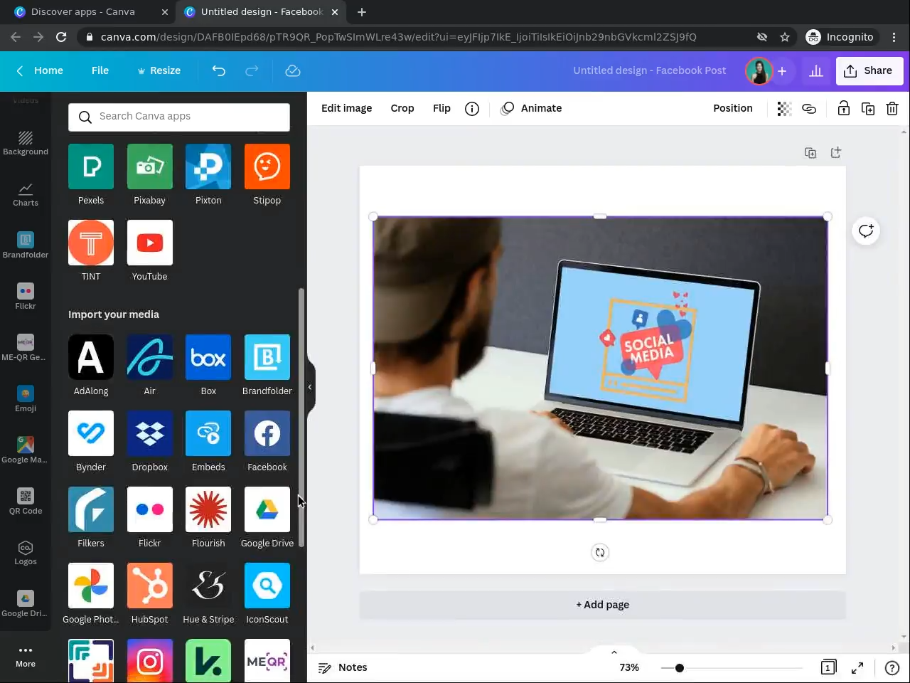This screenshot has width=910, height=683.
Task: Add a comment on the design
Action: click(866, 231)
